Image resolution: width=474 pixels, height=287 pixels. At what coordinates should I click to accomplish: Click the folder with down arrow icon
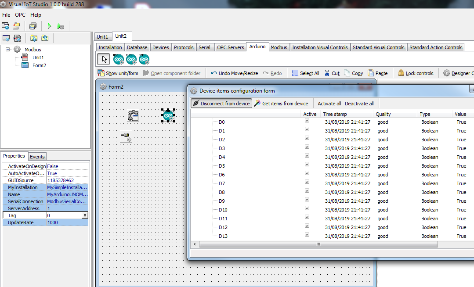(34, 38)
